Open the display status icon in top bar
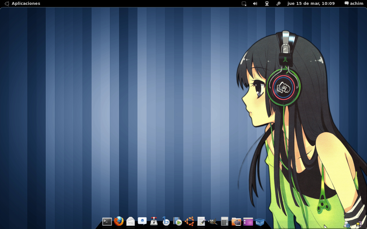 [244, 3]
